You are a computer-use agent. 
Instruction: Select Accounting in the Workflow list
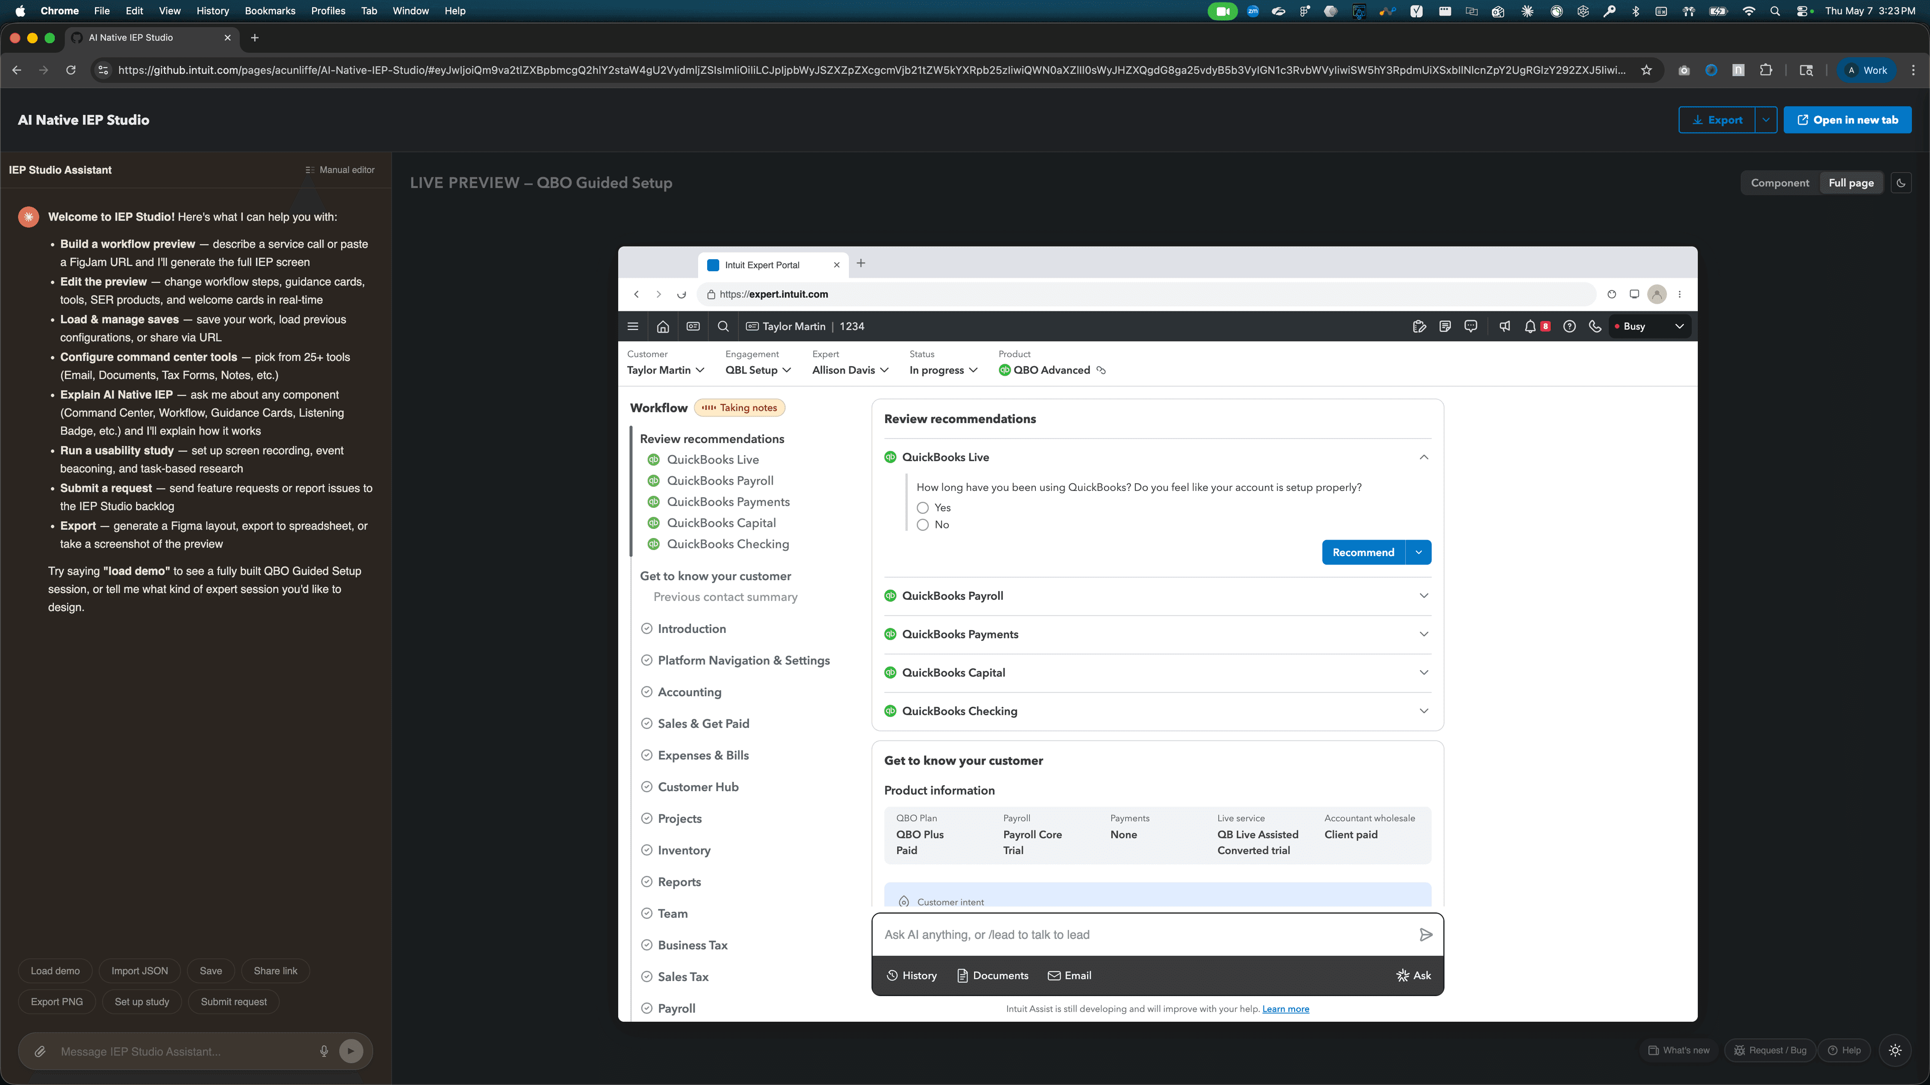[x=689, y=693]
